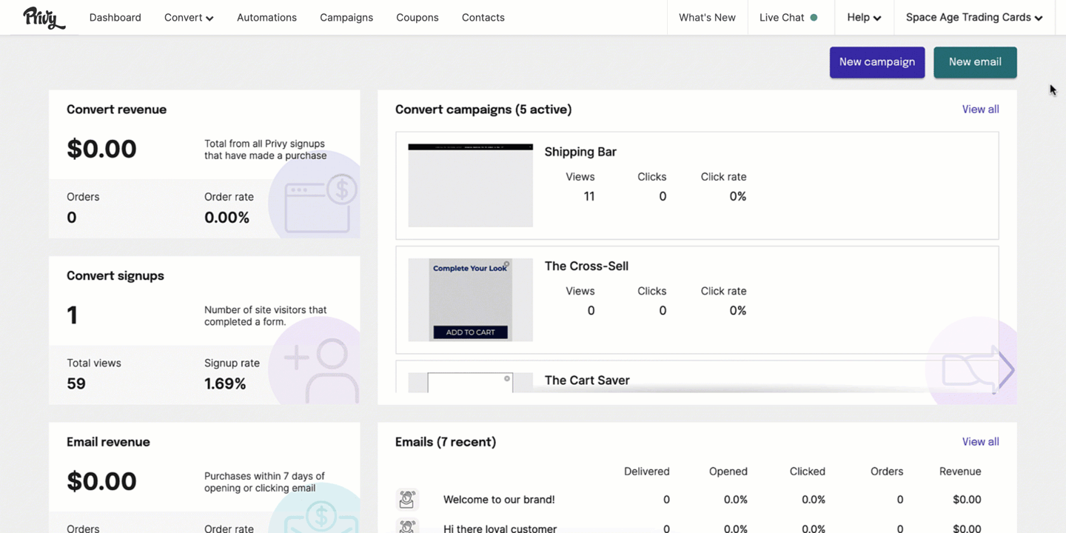Click the right arrow in Convert campaigns
1066x533 pixels.
point(1005,369)
